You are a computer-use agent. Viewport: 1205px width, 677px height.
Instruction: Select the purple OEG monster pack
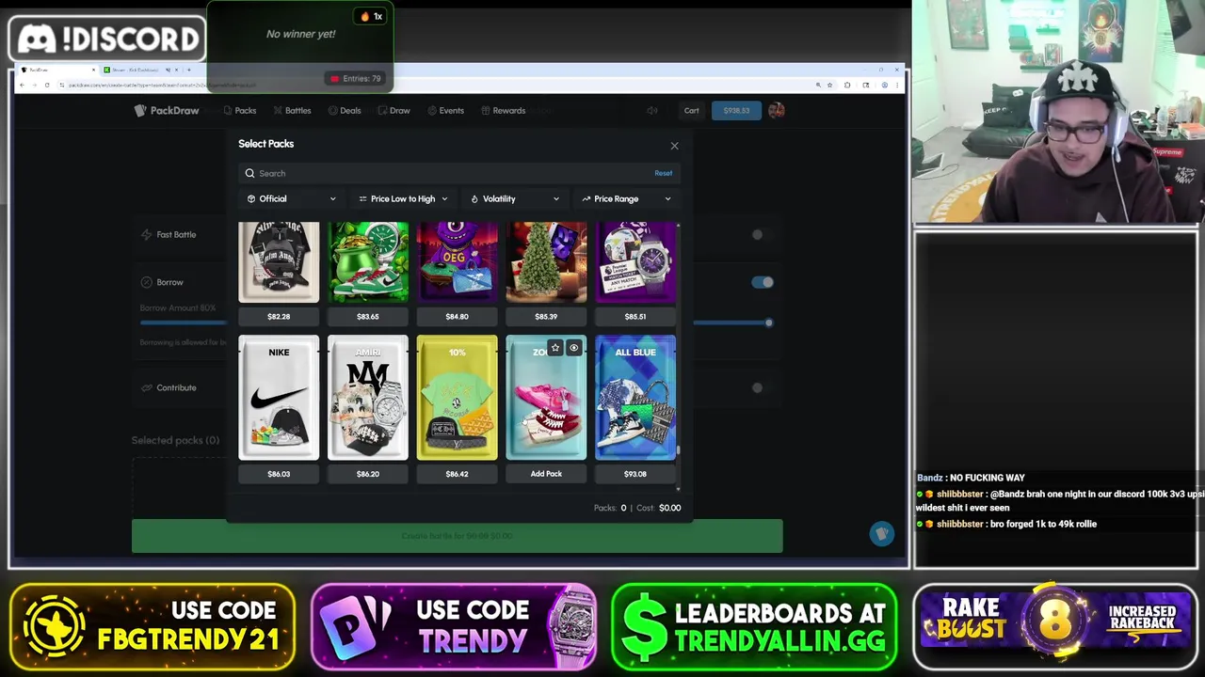coord(457,262)
